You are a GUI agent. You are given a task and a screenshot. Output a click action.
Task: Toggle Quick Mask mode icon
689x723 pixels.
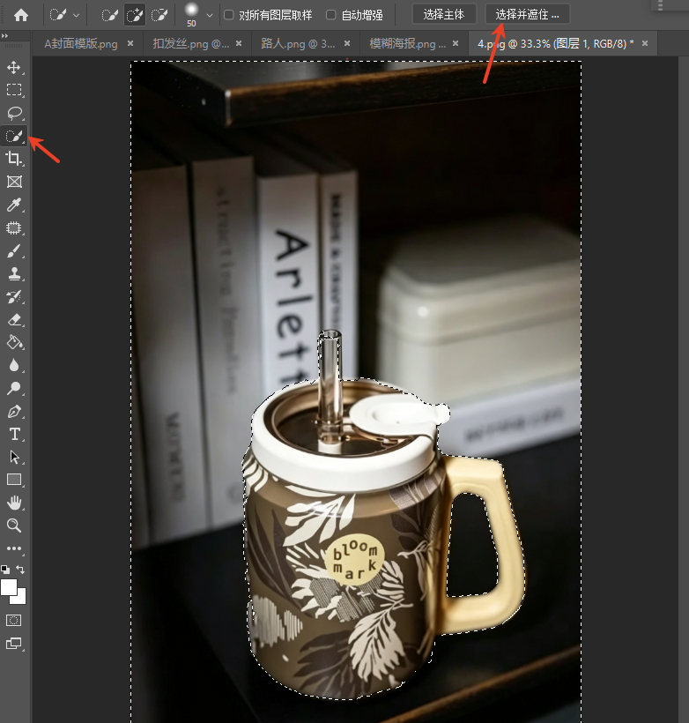[x=14, y=621]
